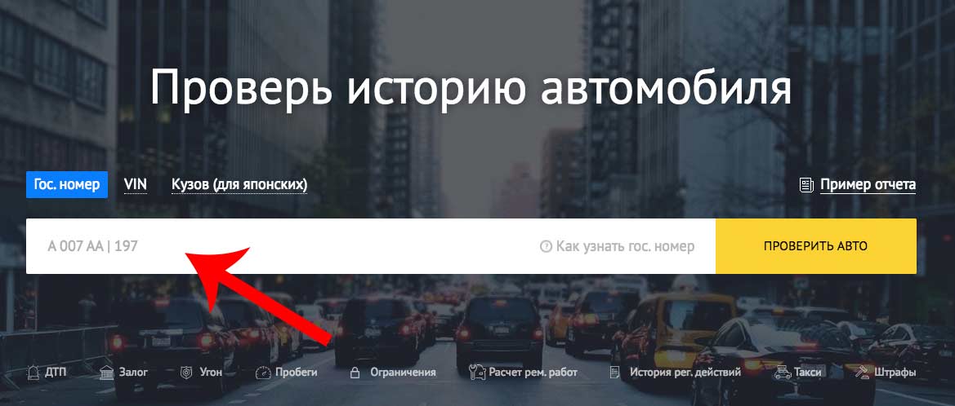Open the Пример отчета link
955x406 pixels.
click(x=868, y=185)
